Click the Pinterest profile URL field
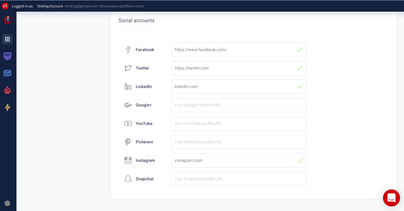Viewport: 404px width, 211px height. coord(239,142)
